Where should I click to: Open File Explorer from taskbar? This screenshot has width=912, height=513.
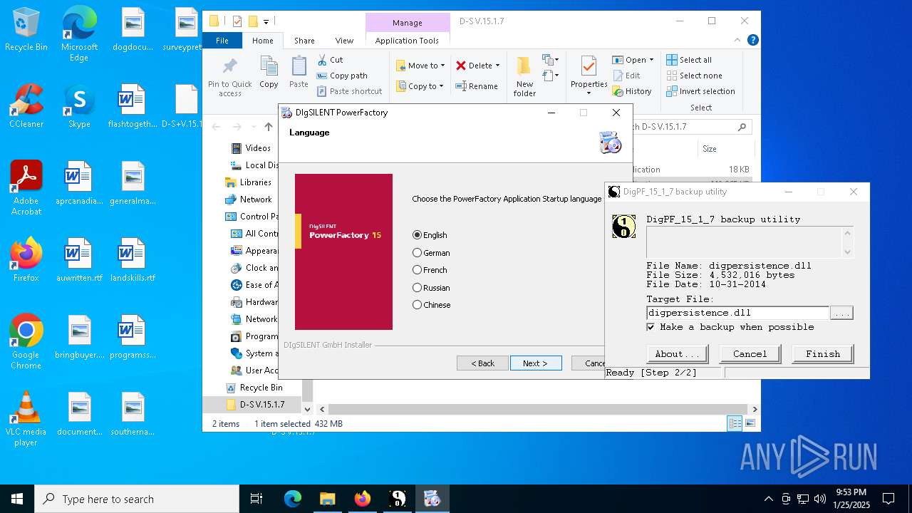pos(327,499)
